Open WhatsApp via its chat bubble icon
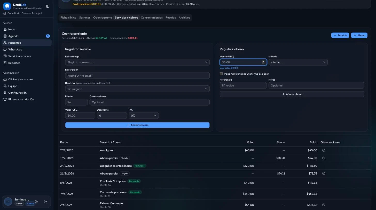This screenshot has height=210, width=376. pyautogui.click(x=5, y=49)
